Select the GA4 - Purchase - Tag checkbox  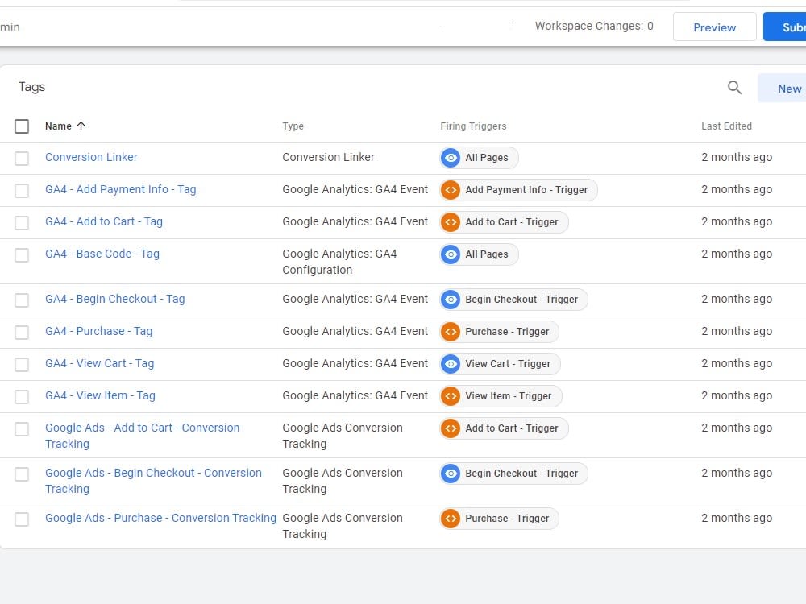point(22,333)
